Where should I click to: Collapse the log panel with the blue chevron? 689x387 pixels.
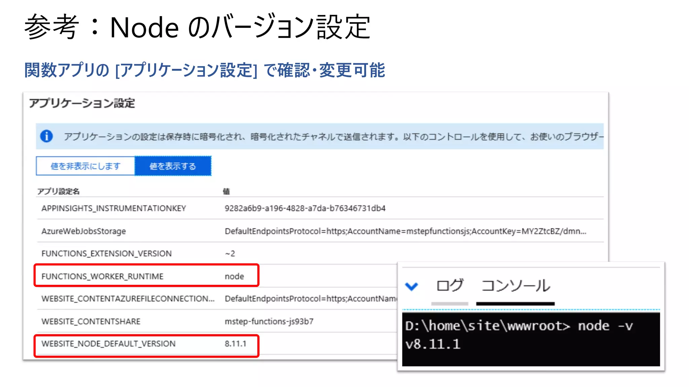[411, 286]
